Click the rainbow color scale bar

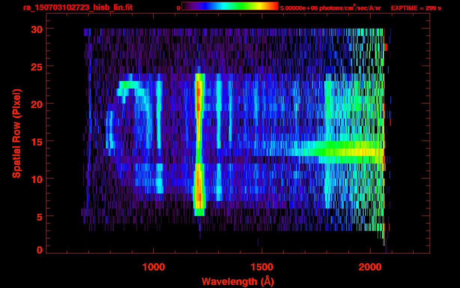(x=230, y=6)
